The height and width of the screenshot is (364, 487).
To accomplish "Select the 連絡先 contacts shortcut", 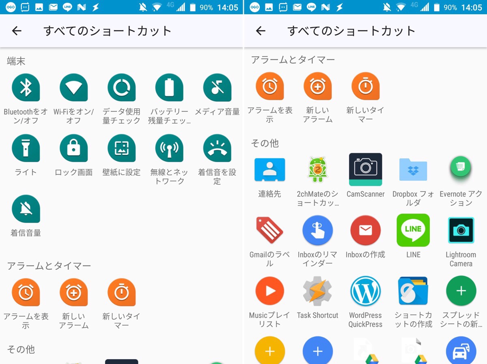I will (x=270, y=169).
